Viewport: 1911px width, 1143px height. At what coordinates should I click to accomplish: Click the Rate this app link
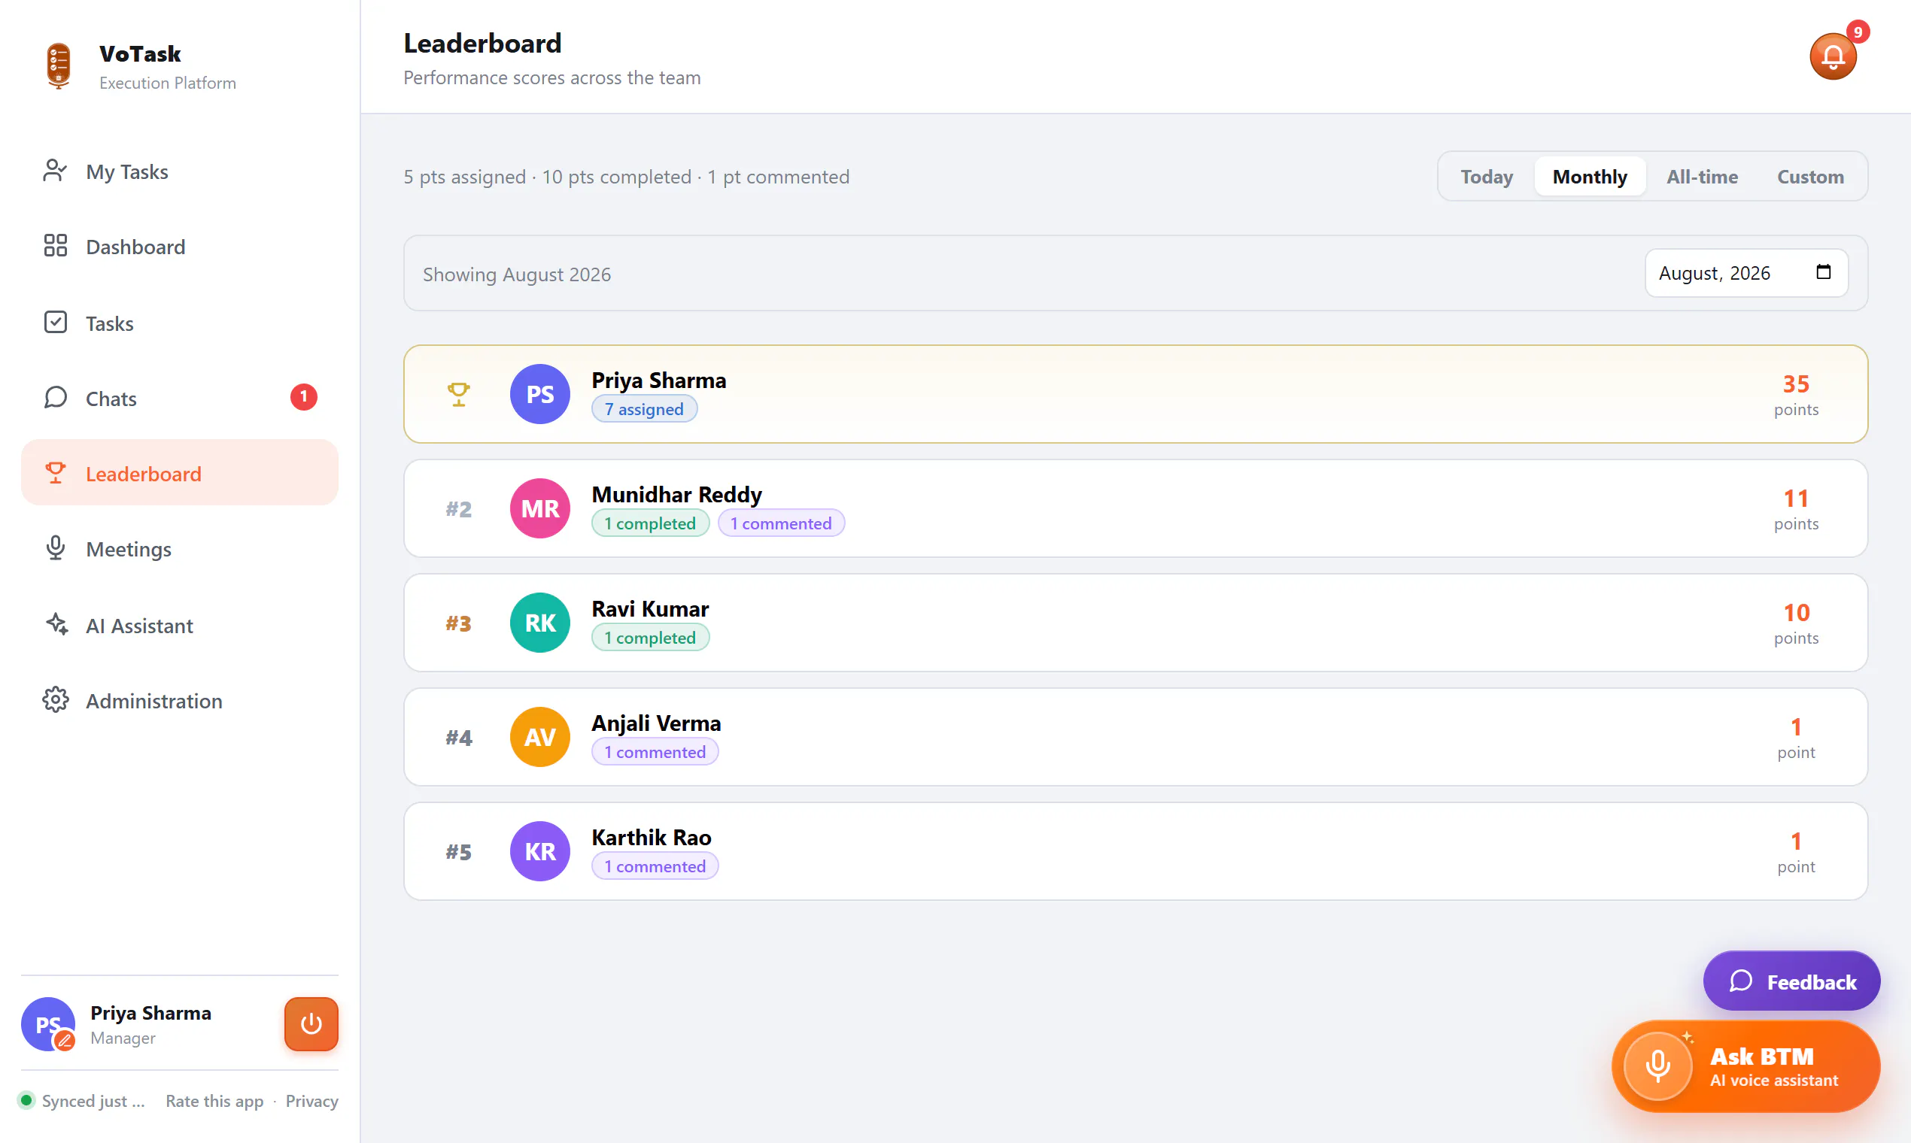[x=214, y=1101]
